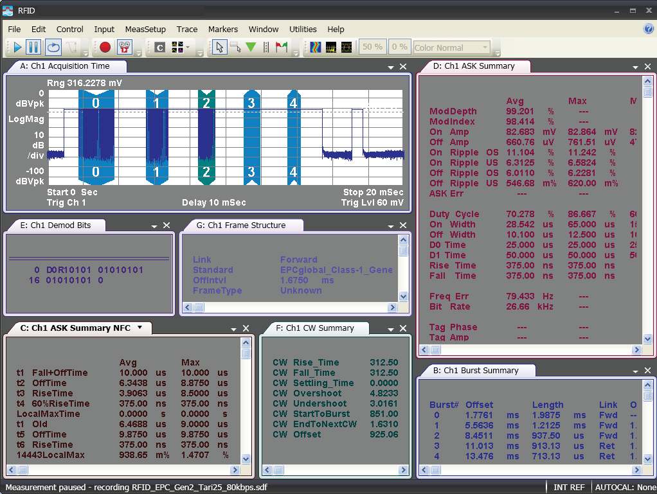Screen dimensions: 657x494
Task: Click the D: Ch1 ASK Summary vertical scrollbar
Action: [647, 212]
